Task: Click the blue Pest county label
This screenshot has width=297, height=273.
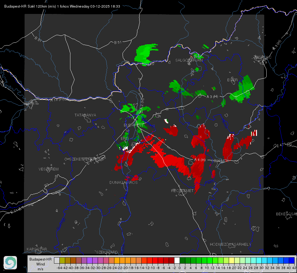Action: pos(209,182)
